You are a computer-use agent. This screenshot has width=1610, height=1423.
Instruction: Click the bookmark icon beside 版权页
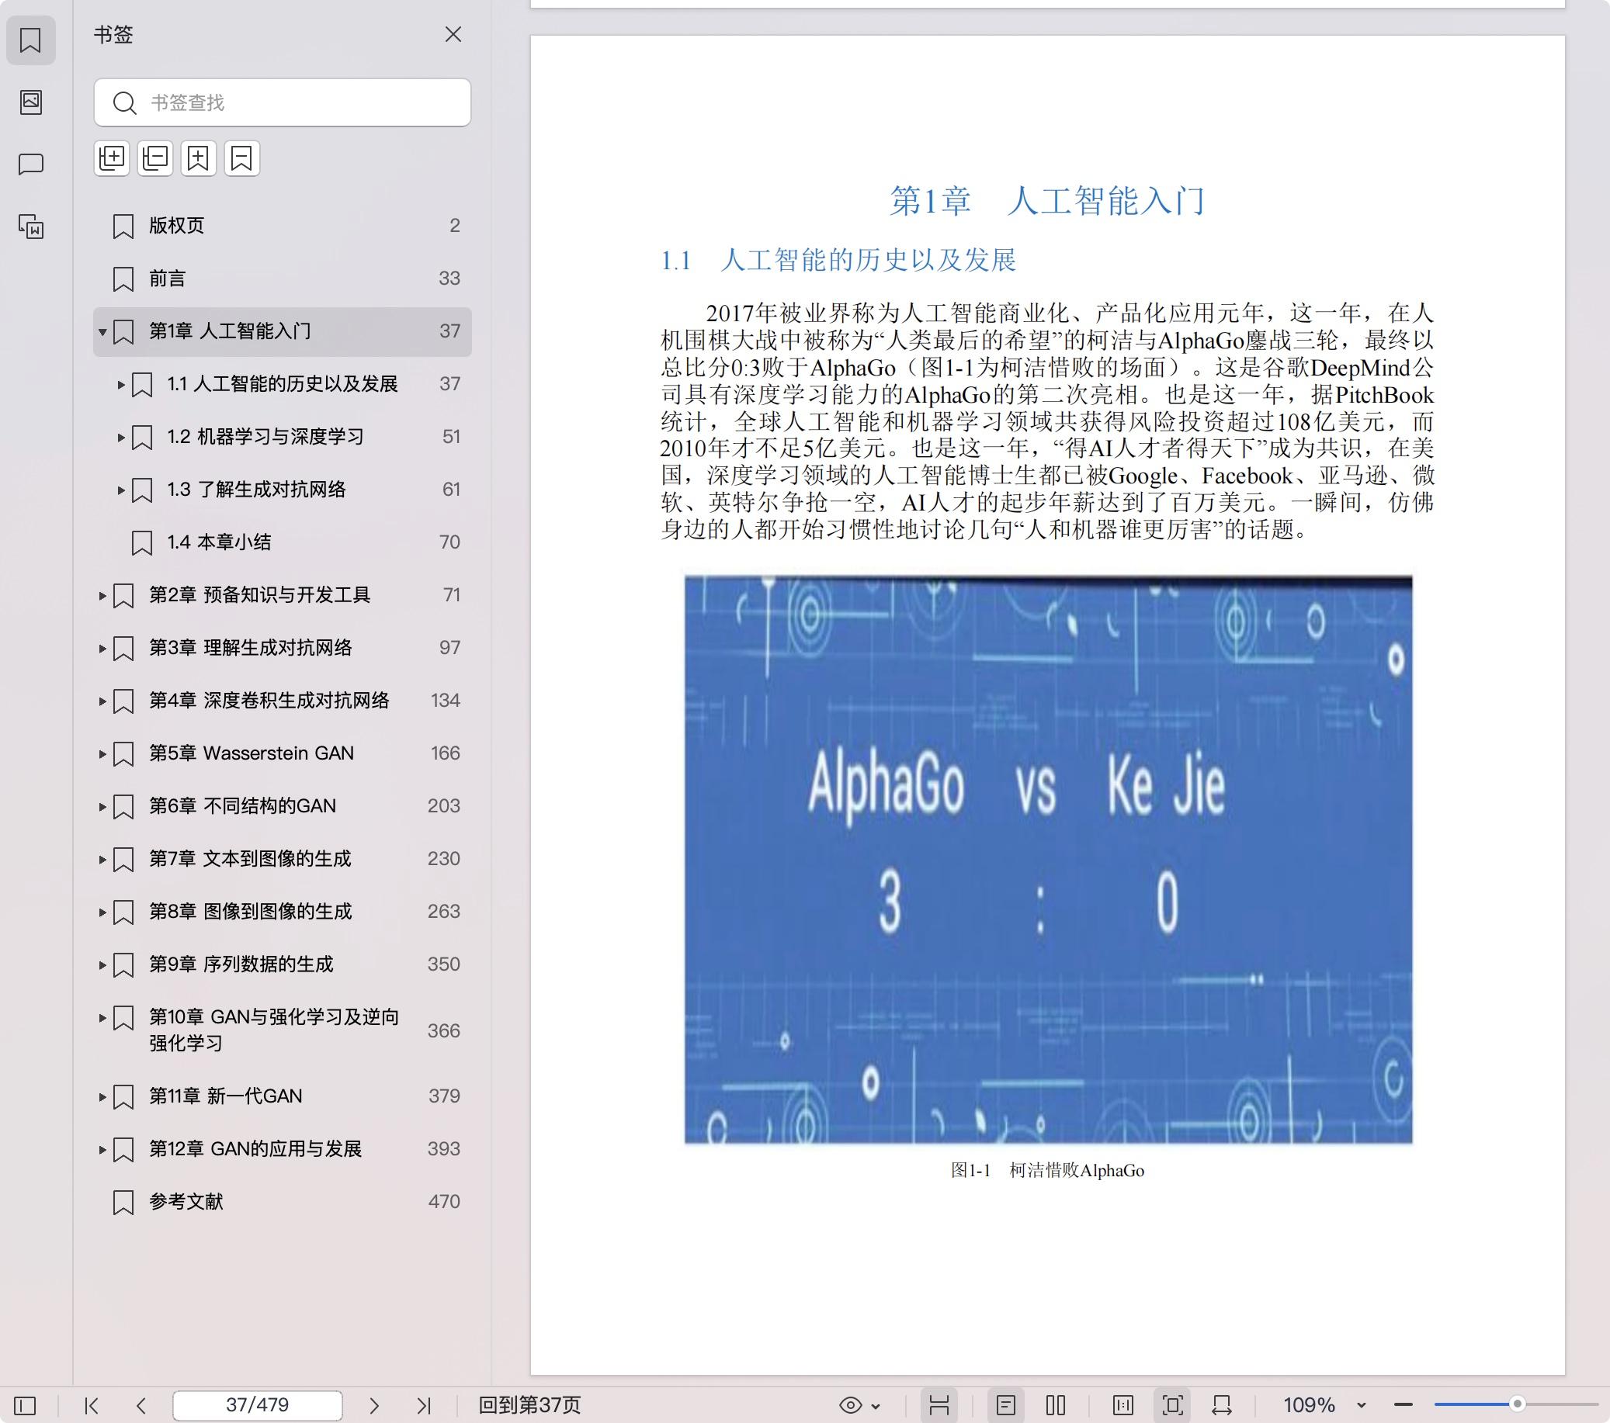pyautogui.click(x=123, y=226)
